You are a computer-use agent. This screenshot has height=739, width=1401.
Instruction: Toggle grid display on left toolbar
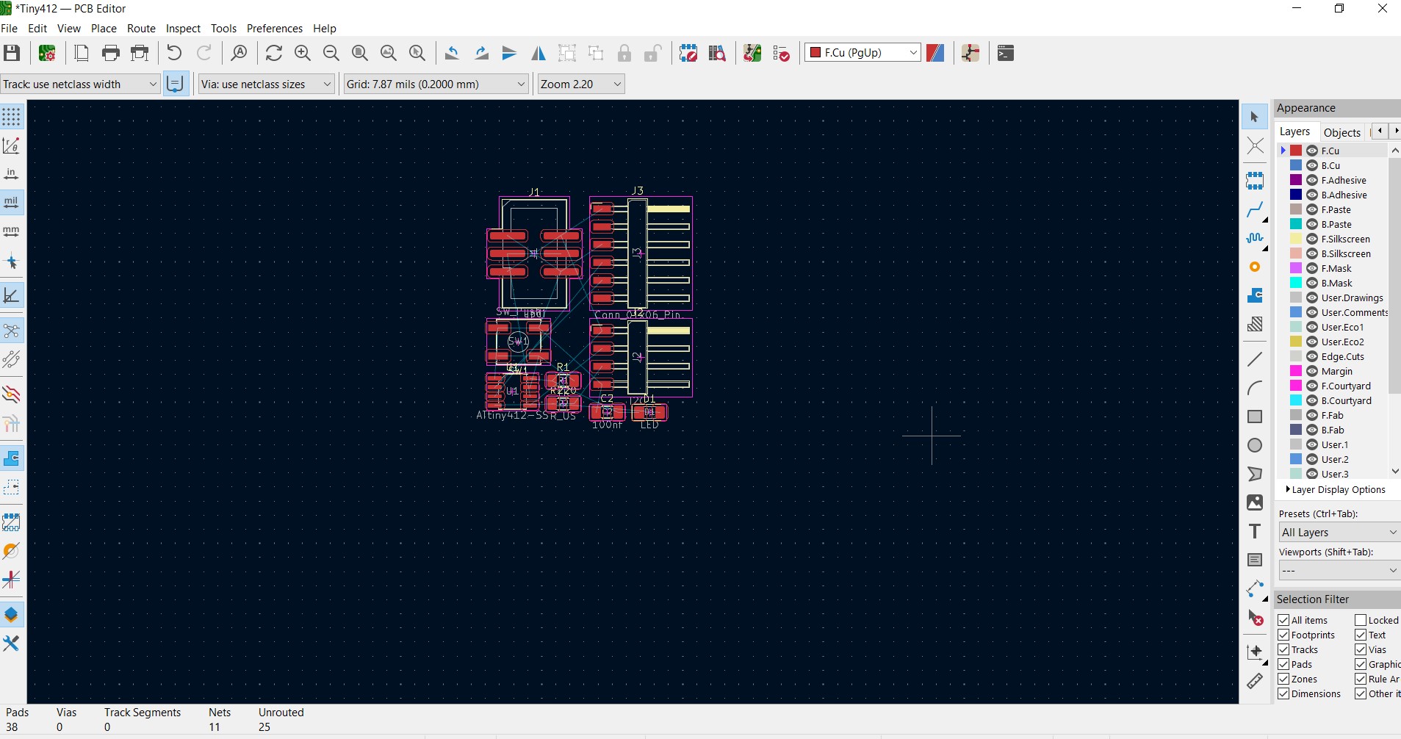point(11,117)
